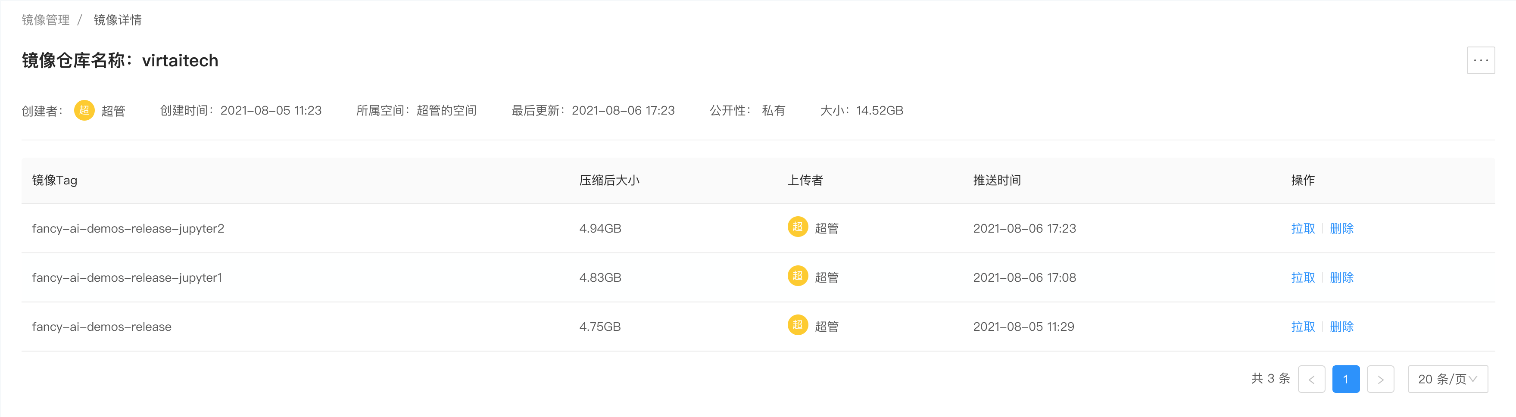Click uploader avatar in the fancy-ai-demos-release row

coord(798,325)
